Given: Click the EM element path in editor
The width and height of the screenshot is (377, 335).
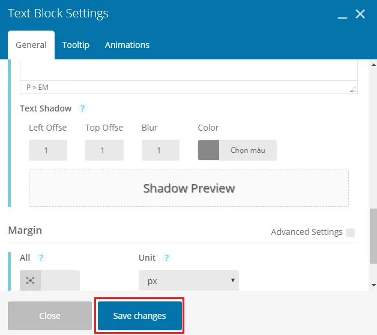Looking at the screenshot, I should tap(43, 87).
